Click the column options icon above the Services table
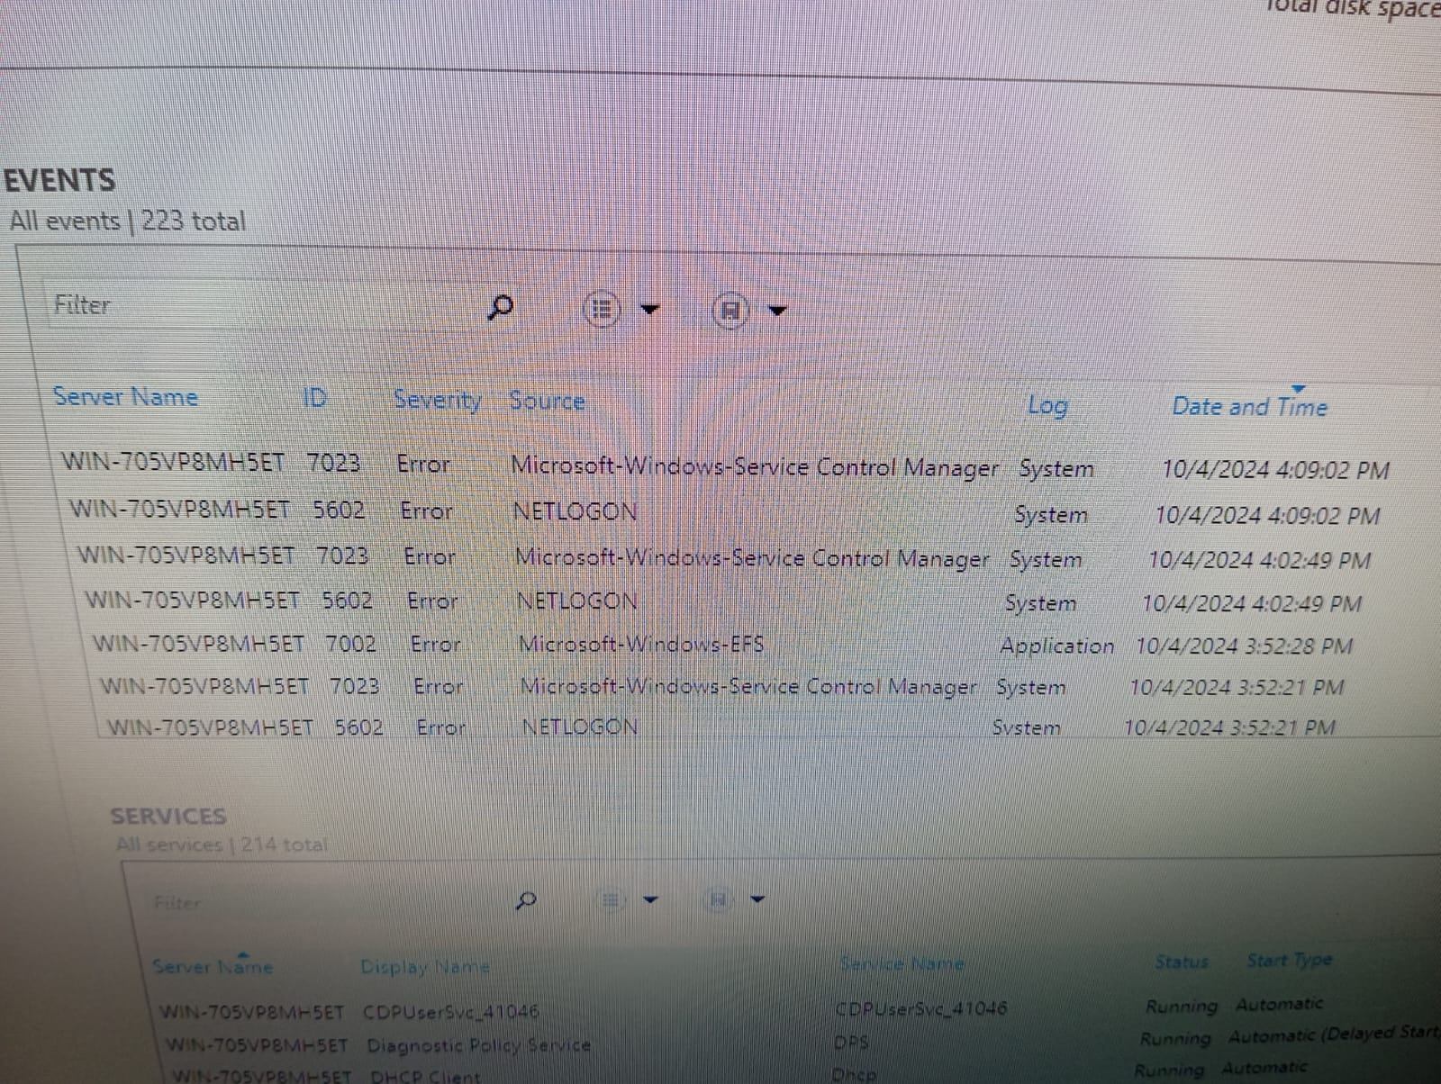 point(611,899)
